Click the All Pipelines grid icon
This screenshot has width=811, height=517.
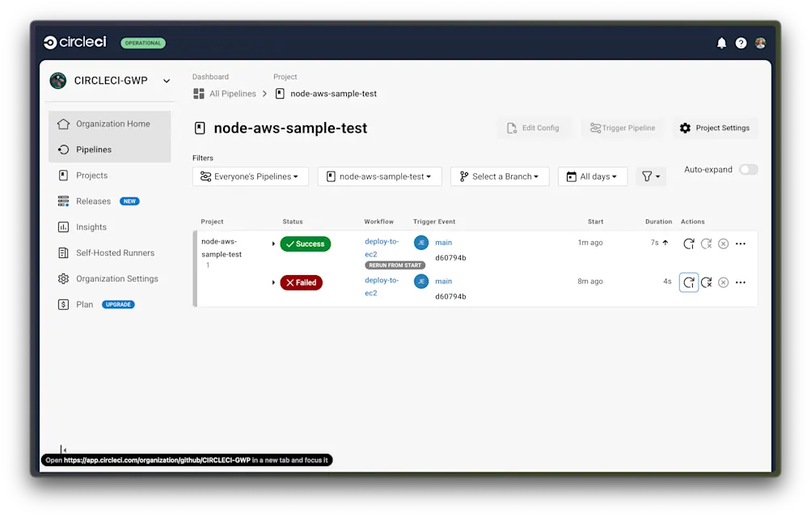[199, 94]
